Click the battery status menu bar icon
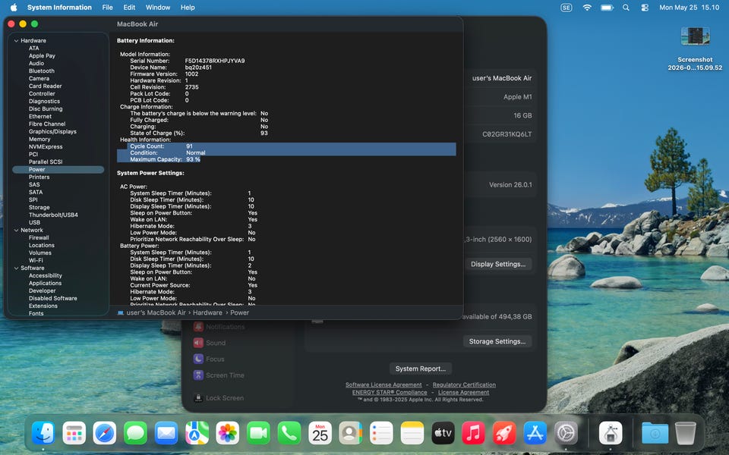Viewport: 729px width, 455px height. 607,8
